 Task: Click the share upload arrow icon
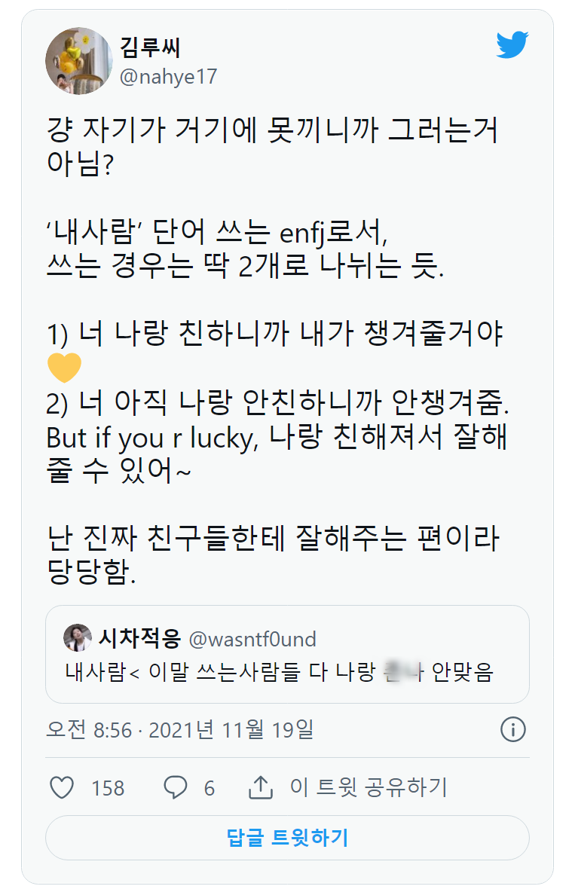click(x=260, y=787)
